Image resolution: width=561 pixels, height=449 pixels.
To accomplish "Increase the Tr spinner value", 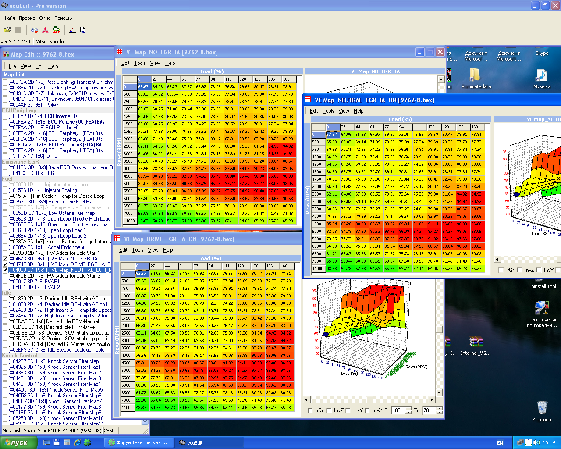I will (408, 409).
